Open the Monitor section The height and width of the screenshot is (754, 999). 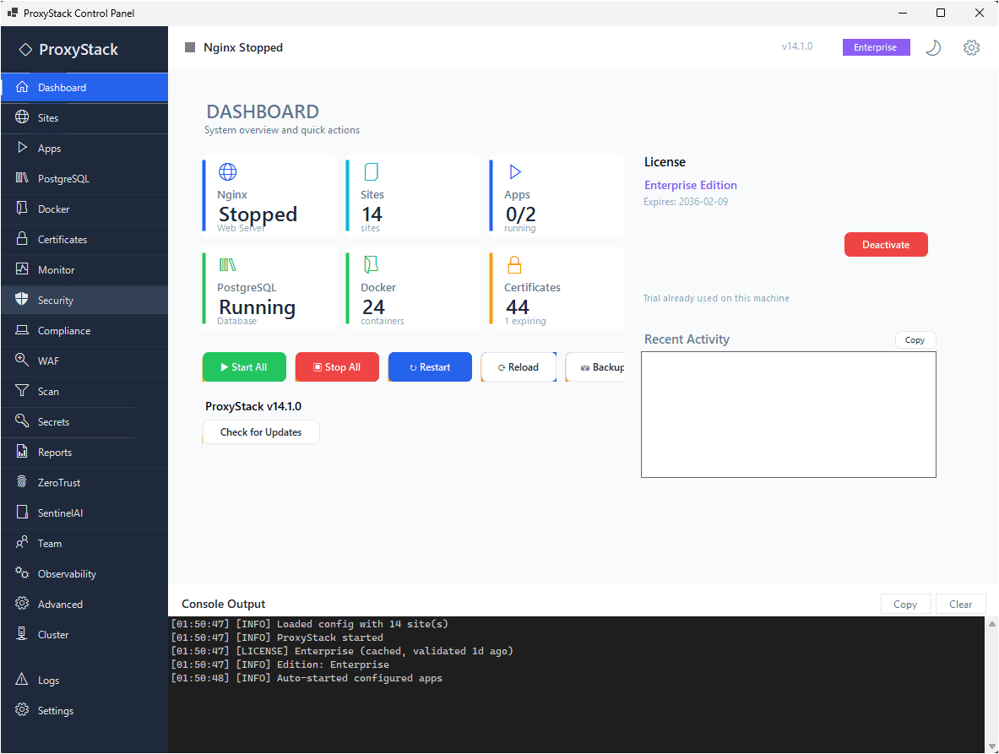pyautogui.click(x=57, y=269)
